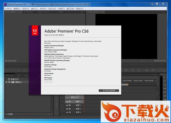Expand the 音频 3 track
This screenshot has width=171, height=123.
point(74,109)
